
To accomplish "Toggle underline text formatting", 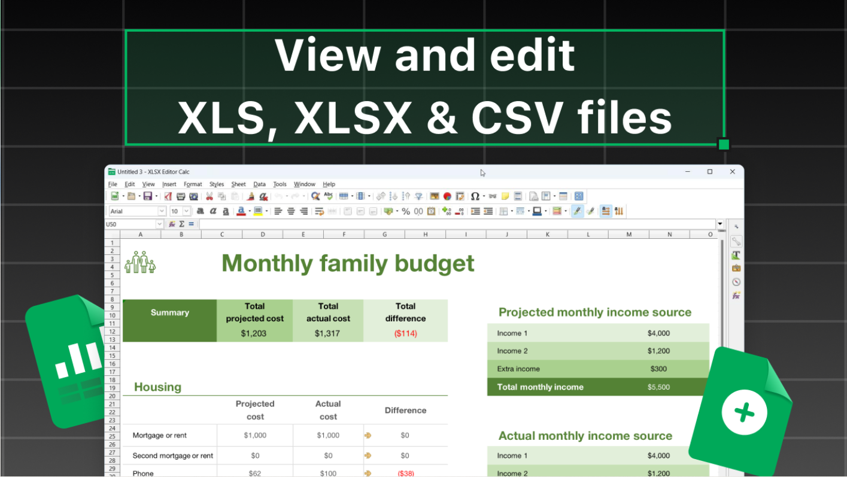I will pos(226,211).
